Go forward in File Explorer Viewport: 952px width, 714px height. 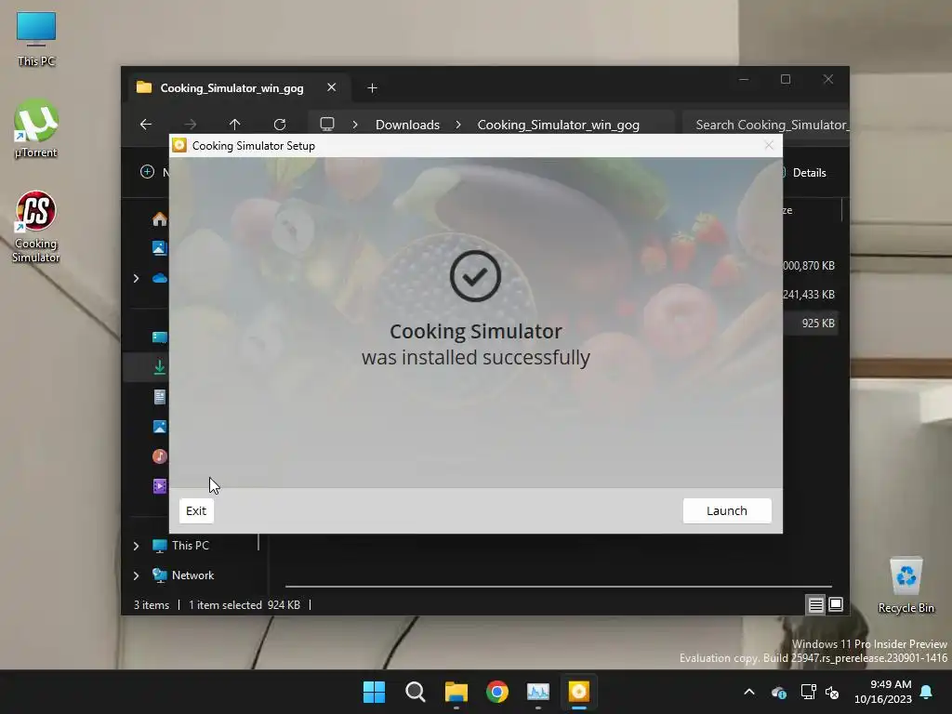[190, 125]
